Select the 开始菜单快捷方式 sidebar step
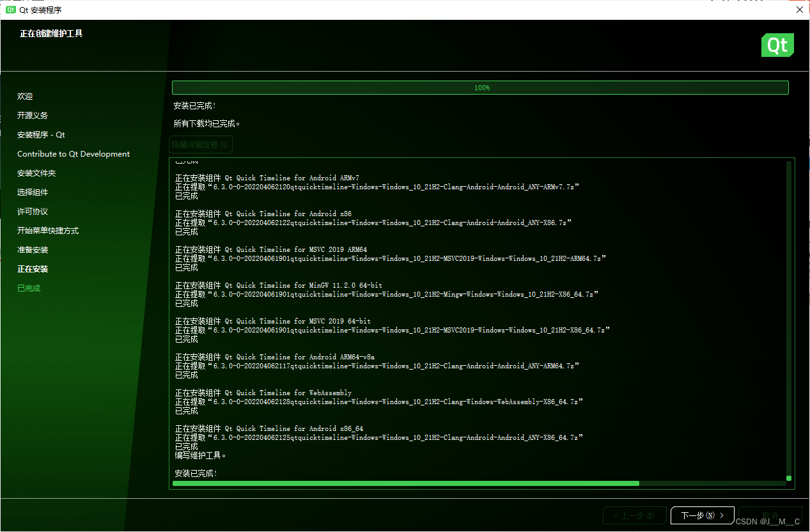Image resolution: width=810 pixels, height=532 pixels. click(x=48, y=231)
